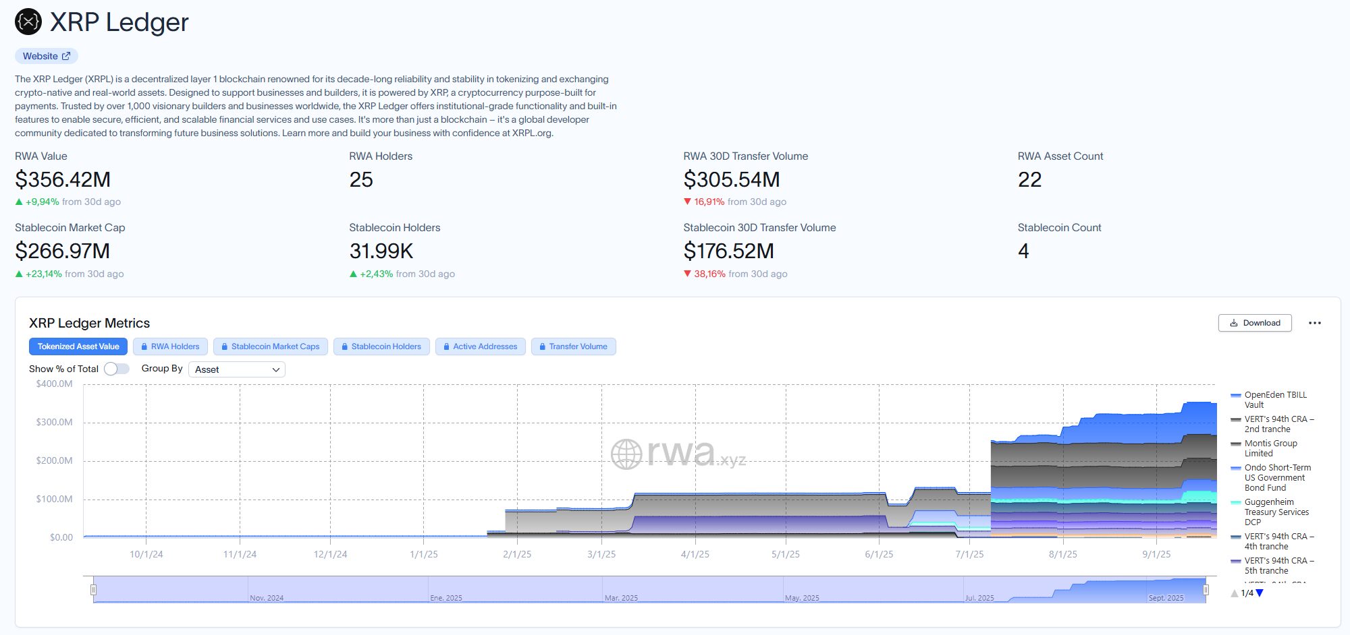1350x635 pixels.
Task: Toggle VERT's 94th CRA 5th tranche series
Action: (x=1272, y=566)
